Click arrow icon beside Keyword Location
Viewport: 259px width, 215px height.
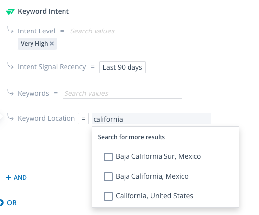[10, 117]
